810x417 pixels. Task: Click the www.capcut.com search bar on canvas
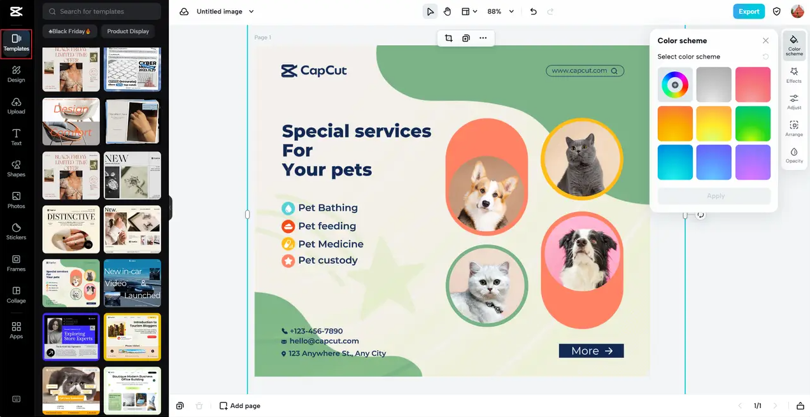pos(585,71)
